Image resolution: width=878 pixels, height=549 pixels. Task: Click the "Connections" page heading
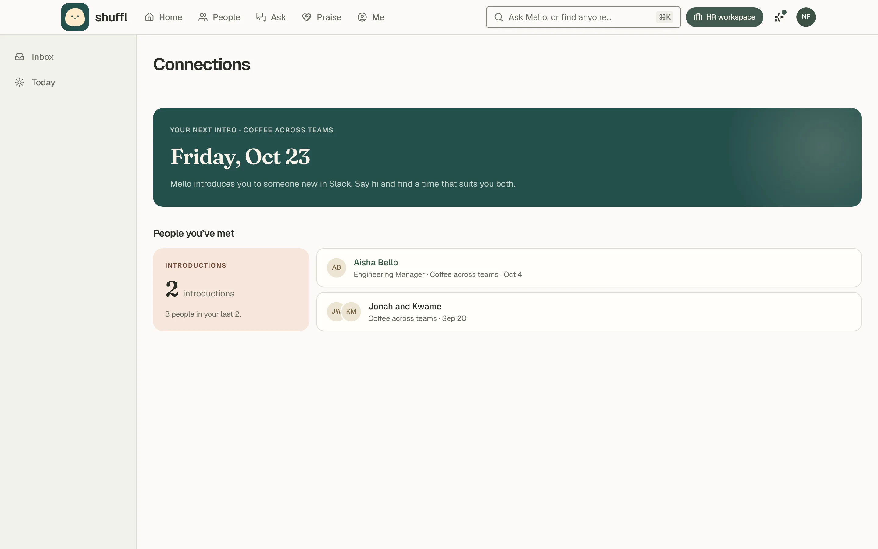point(201,64)
